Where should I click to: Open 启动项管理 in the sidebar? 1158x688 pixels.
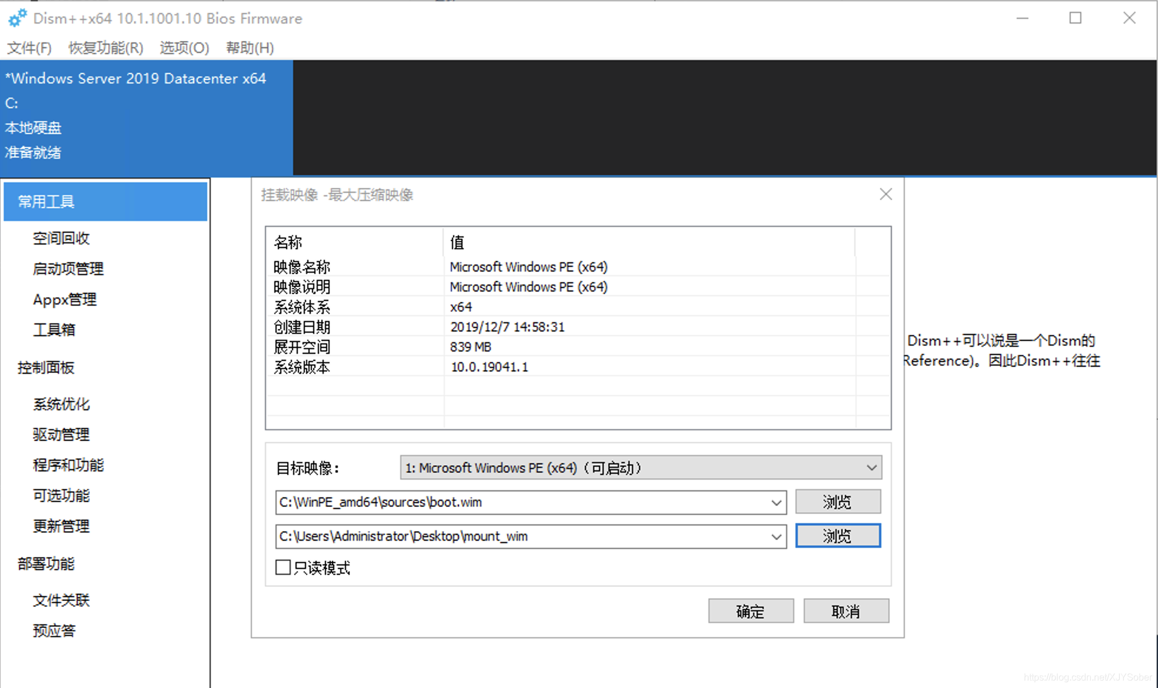[68, 269]
